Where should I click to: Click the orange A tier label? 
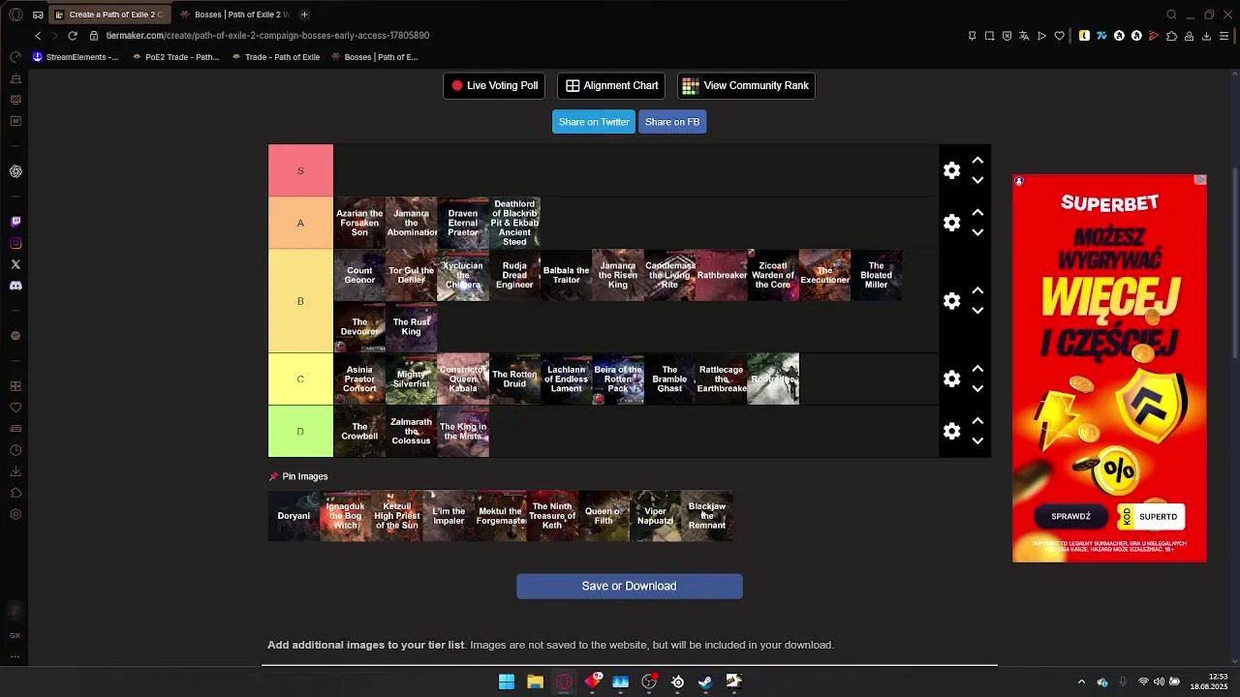pos(300,223)
